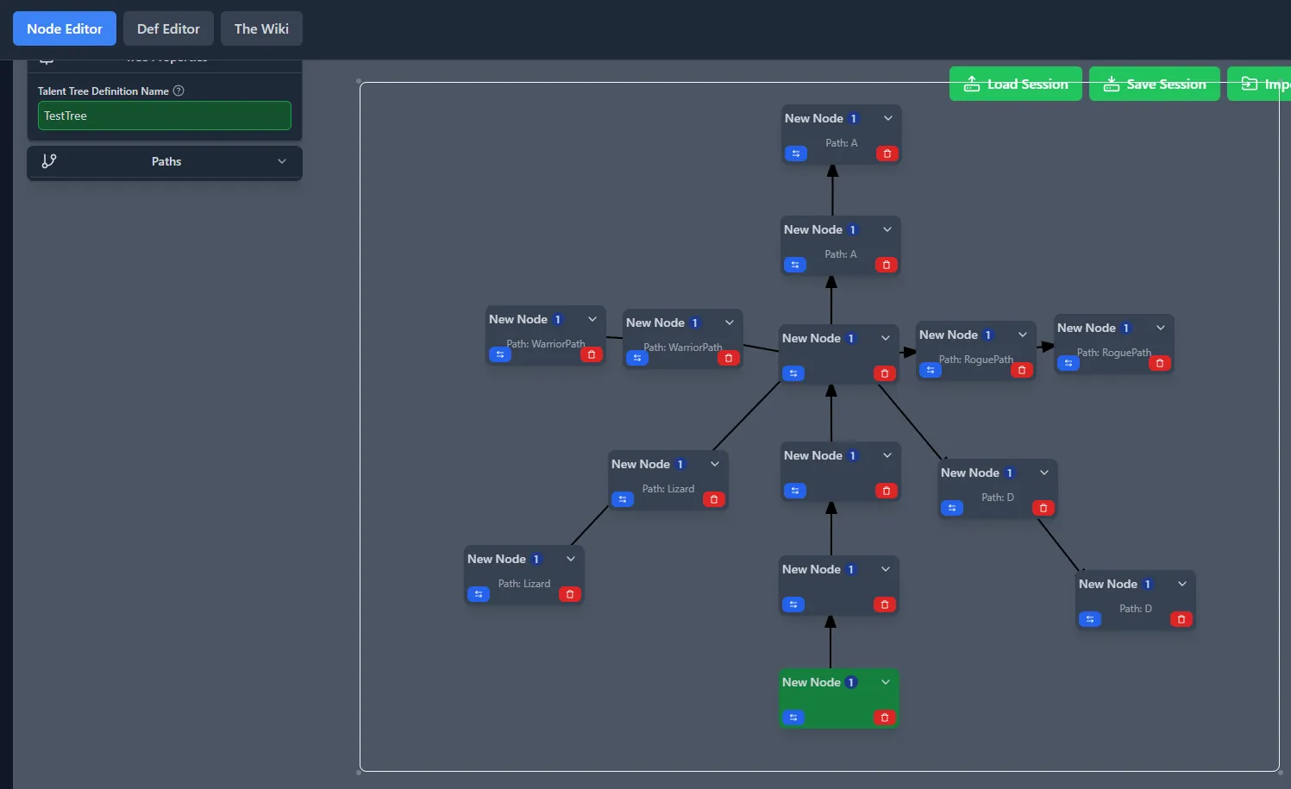Delete the rightmost RoguePath node
1291x789 pixels.
click(x=1159, y=363)
